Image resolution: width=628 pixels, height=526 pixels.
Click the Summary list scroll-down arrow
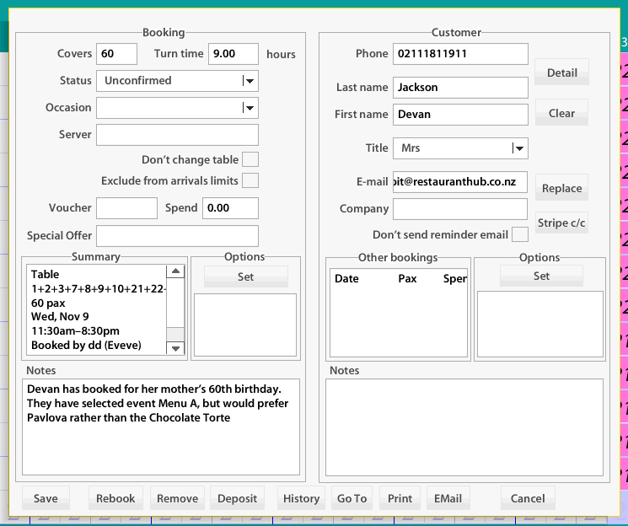175,348
